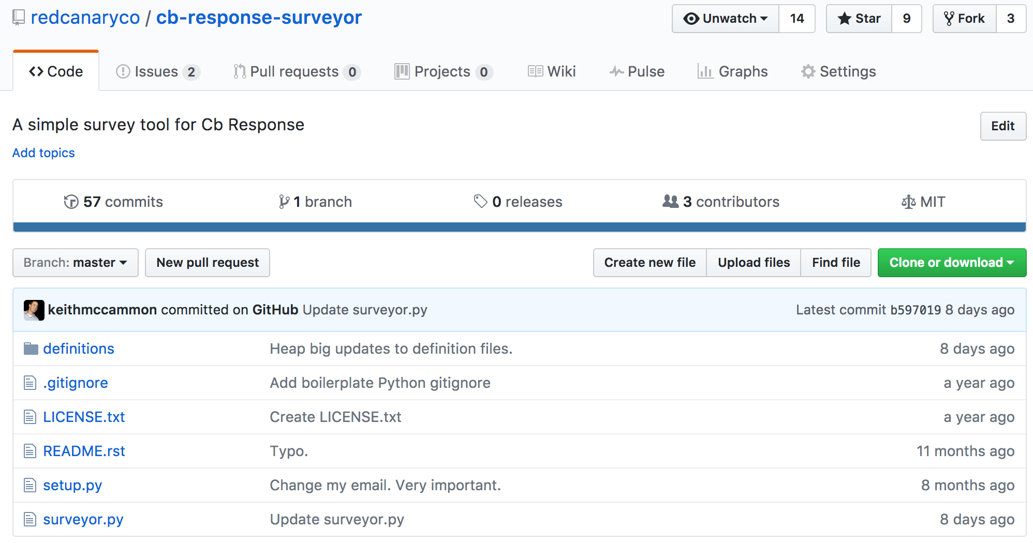Open the Unwatch notifications dropdown
The height and width of the screenshot is (543, 1033).
(726, 19)
